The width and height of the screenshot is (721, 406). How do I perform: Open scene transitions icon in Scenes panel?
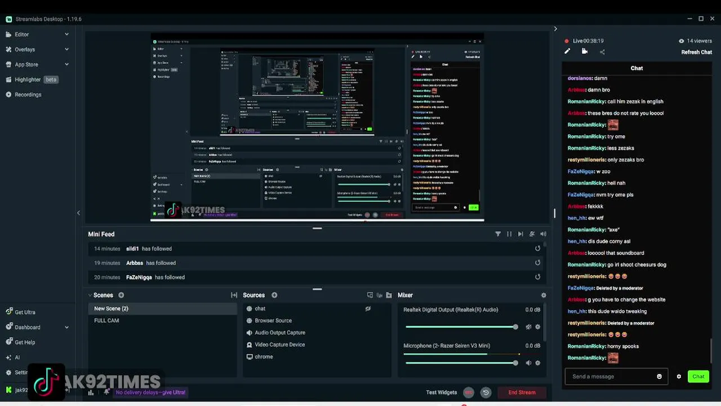tap(234, 295)
